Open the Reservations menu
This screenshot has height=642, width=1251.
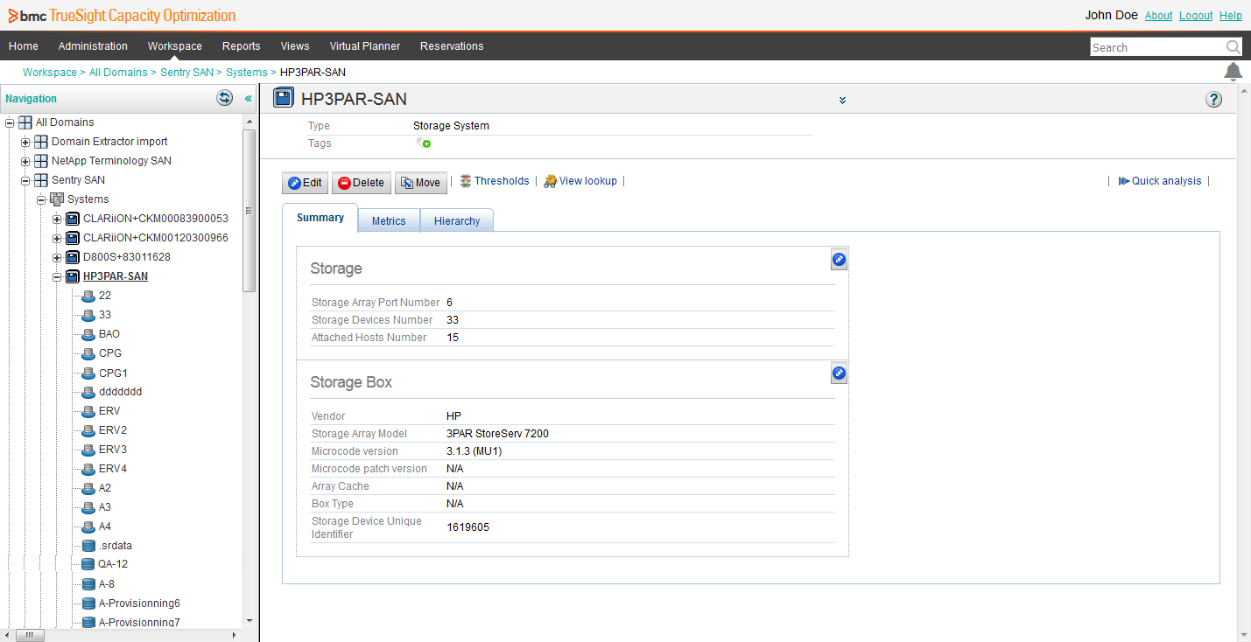[x=452, y=46]
